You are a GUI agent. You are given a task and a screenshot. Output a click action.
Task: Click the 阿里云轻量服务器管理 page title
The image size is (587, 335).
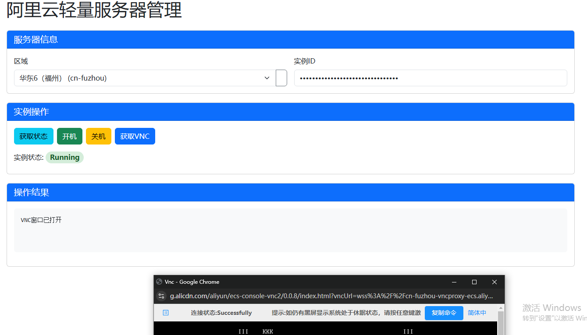tap(94, 10)
